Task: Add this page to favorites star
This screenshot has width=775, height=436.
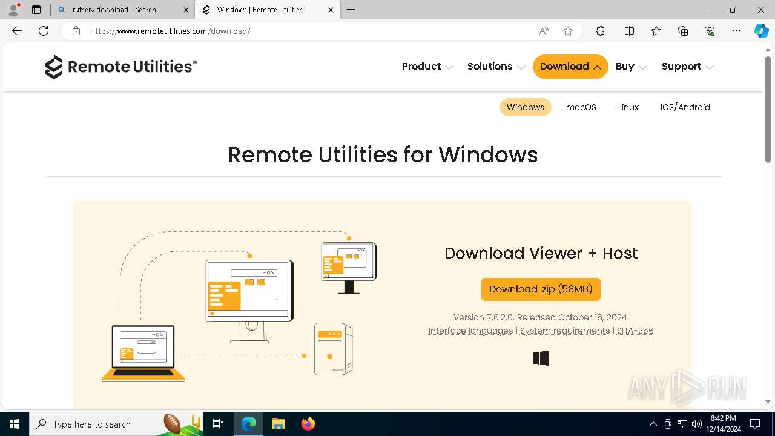Action: click(568, 31)
